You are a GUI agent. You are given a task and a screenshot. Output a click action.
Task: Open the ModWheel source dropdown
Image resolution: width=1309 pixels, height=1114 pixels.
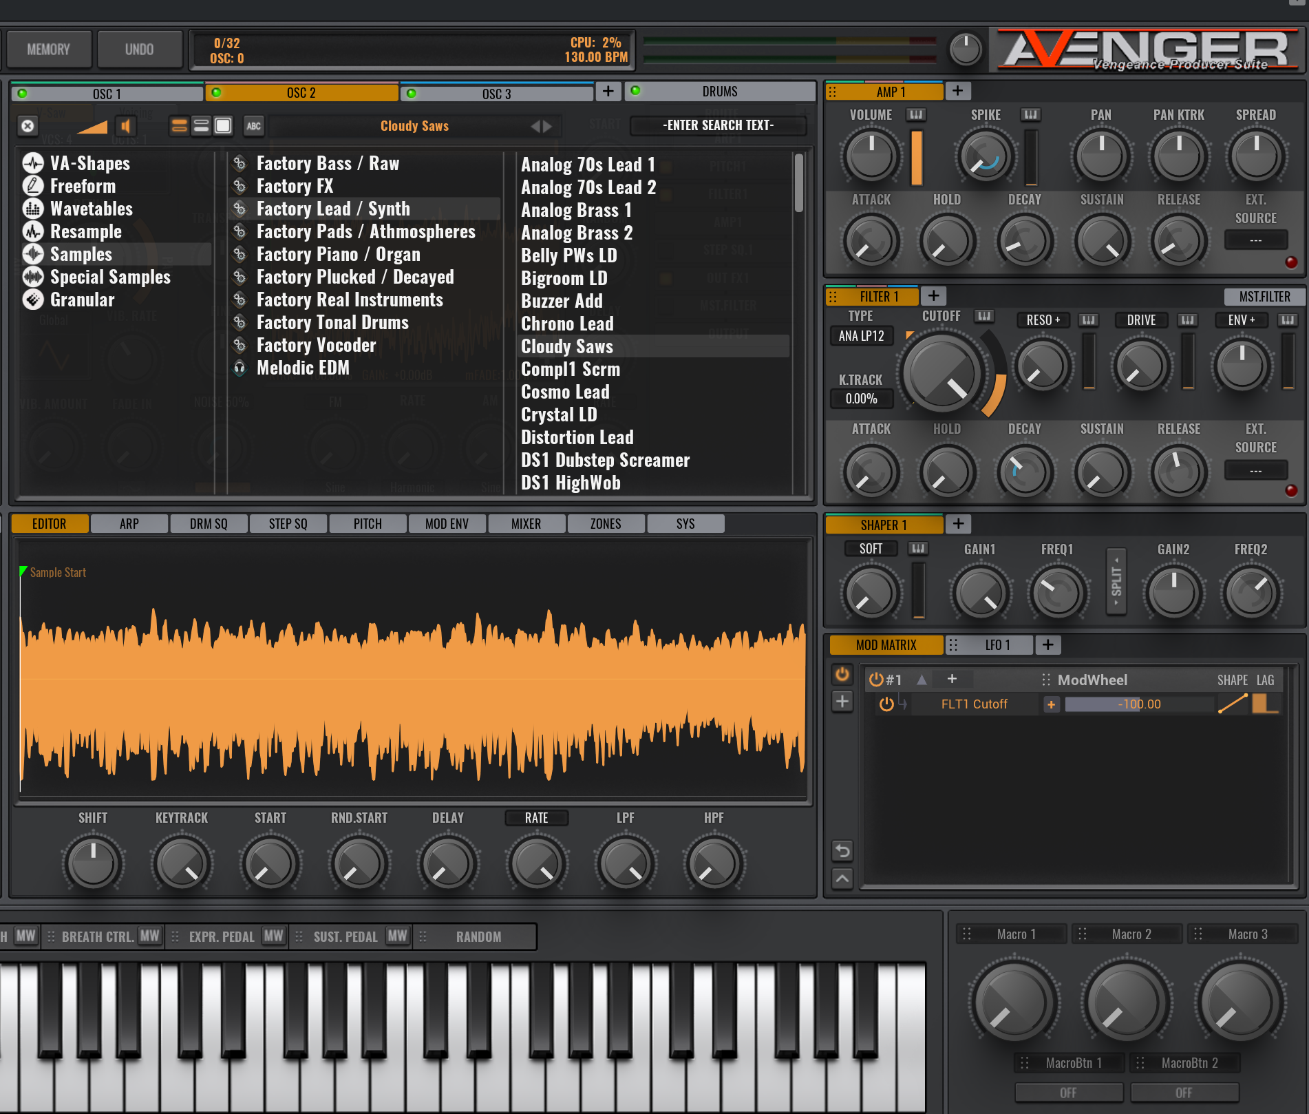(1092, 680)
